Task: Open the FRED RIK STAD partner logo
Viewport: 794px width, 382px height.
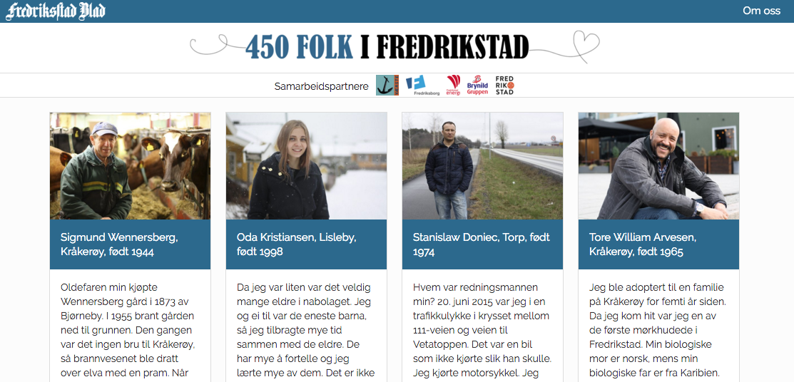Action: (x=504, y=85)
